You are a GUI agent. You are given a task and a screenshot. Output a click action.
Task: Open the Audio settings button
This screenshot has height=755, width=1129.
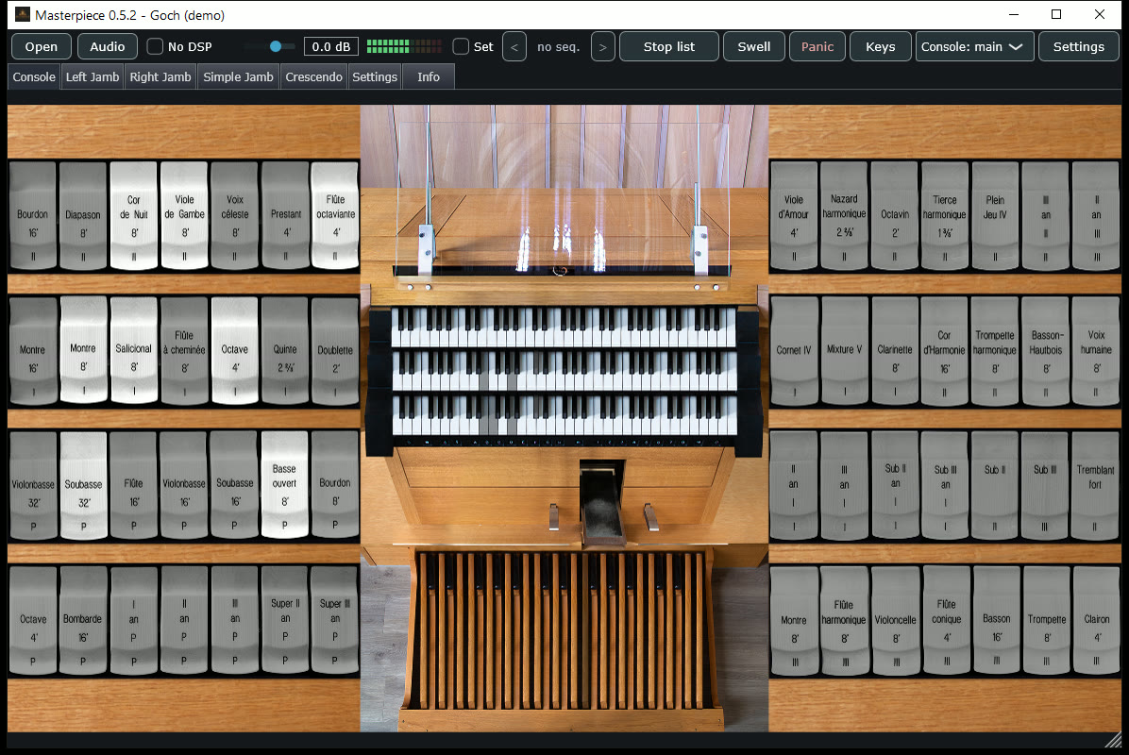tap(108, 47)
